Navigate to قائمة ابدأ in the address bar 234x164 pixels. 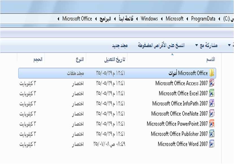point(126,19)
